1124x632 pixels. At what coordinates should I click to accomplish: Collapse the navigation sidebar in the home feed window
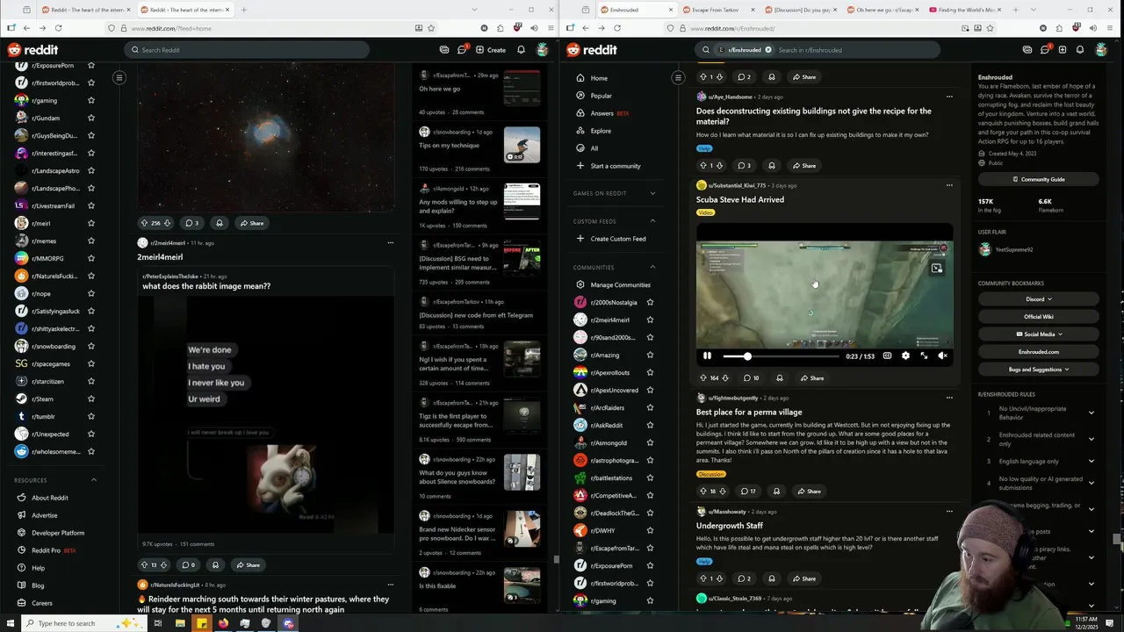[x=119, y=78]
